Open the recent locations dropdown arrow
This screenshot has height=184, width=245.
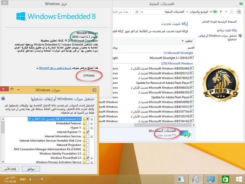coord(226,12)
